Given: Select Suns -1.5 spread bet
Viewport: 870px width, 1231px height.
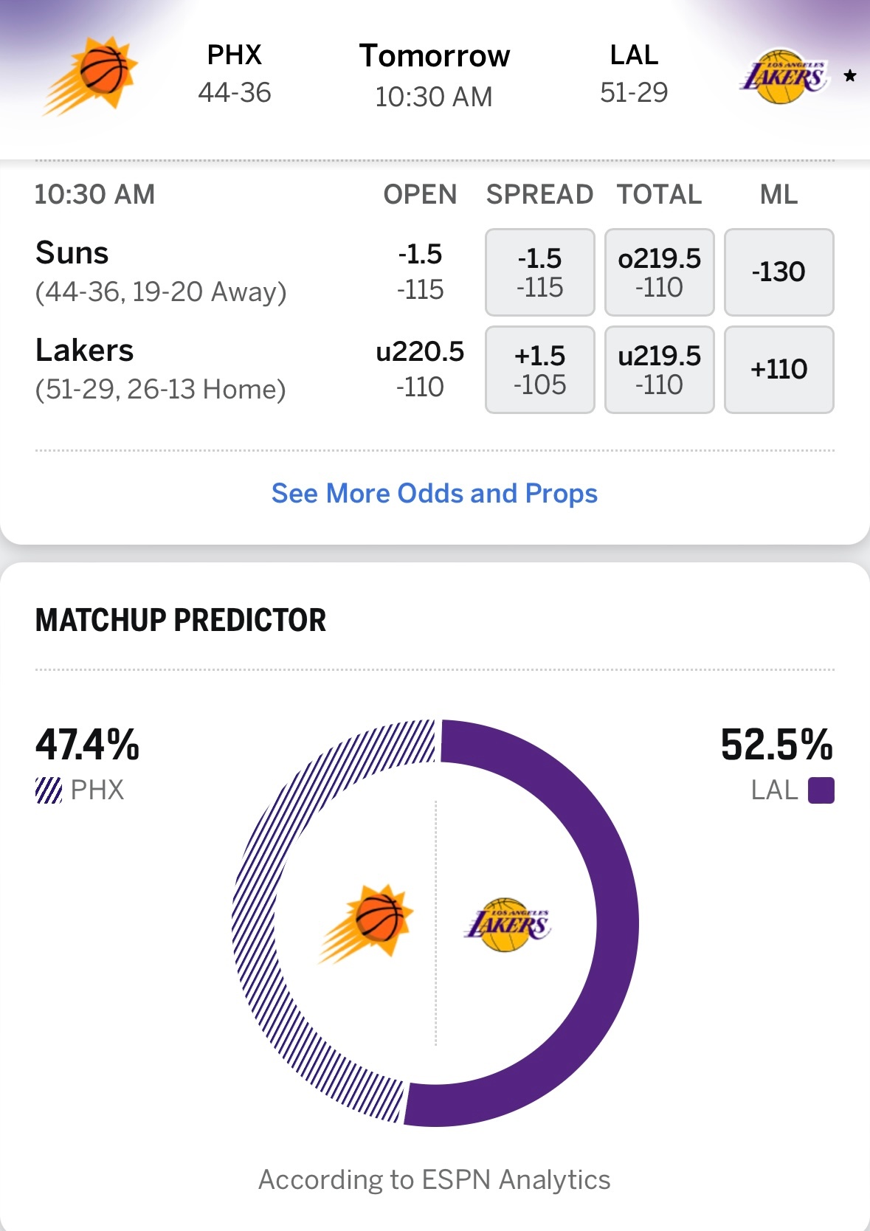Looking at the screenshot, I should [539, 272].
